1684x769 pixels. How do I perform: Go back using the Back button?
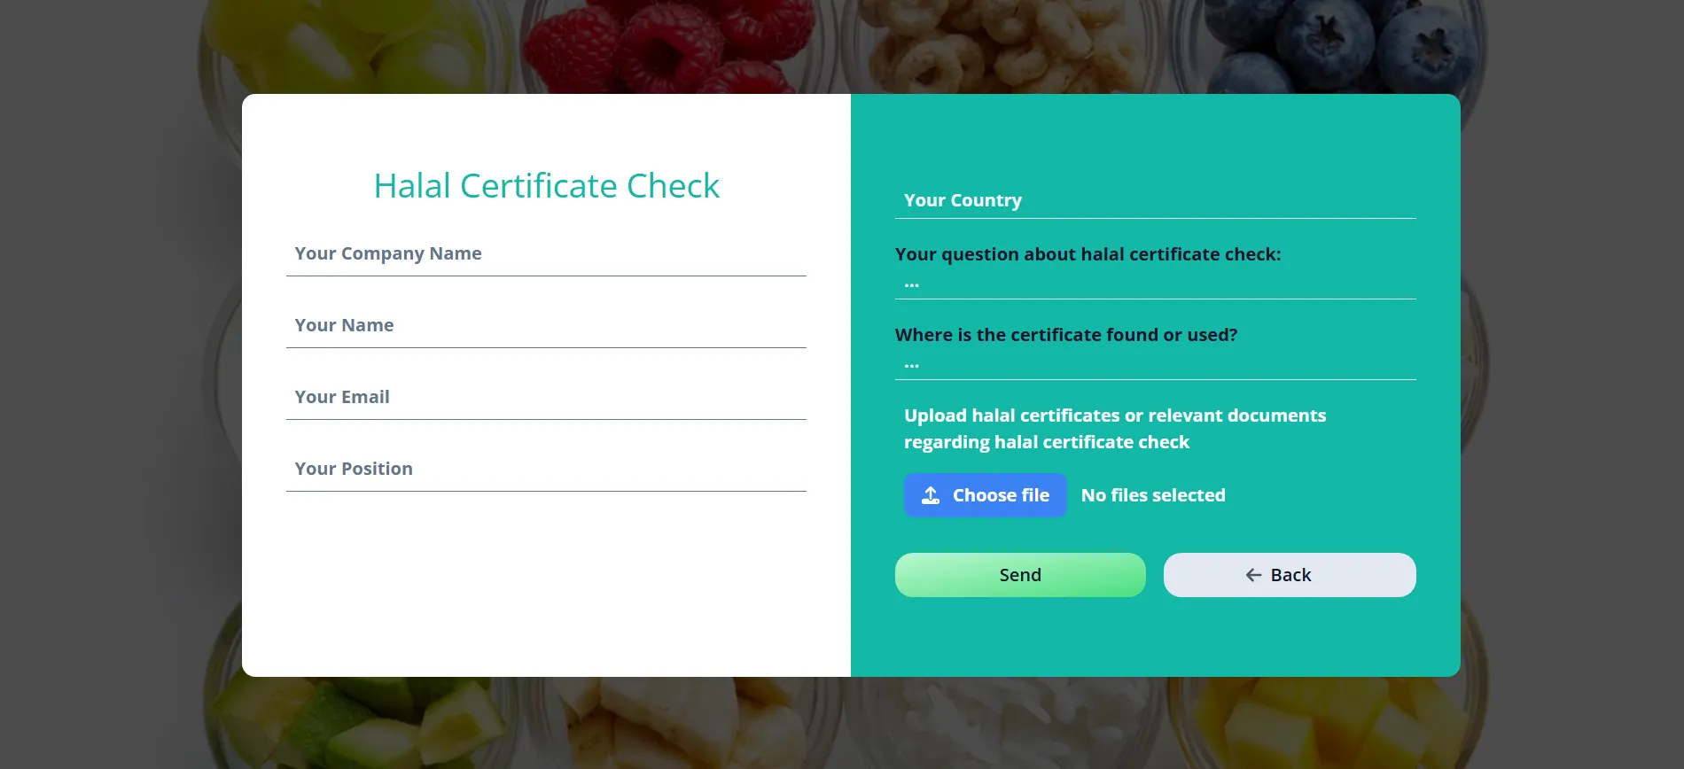point(1290,575)
